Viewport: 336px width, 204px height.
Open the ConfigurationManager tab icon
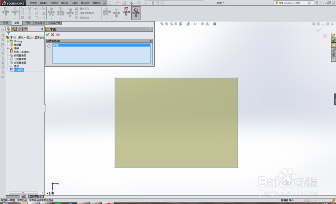19,29
